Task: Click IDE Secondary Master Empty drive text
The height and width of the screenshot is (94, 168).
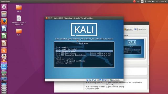Action: (115, 87)
